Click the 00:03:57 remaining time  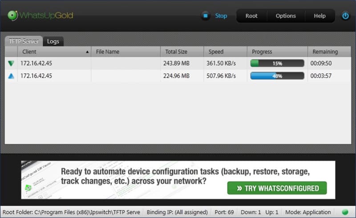[321, 76]
